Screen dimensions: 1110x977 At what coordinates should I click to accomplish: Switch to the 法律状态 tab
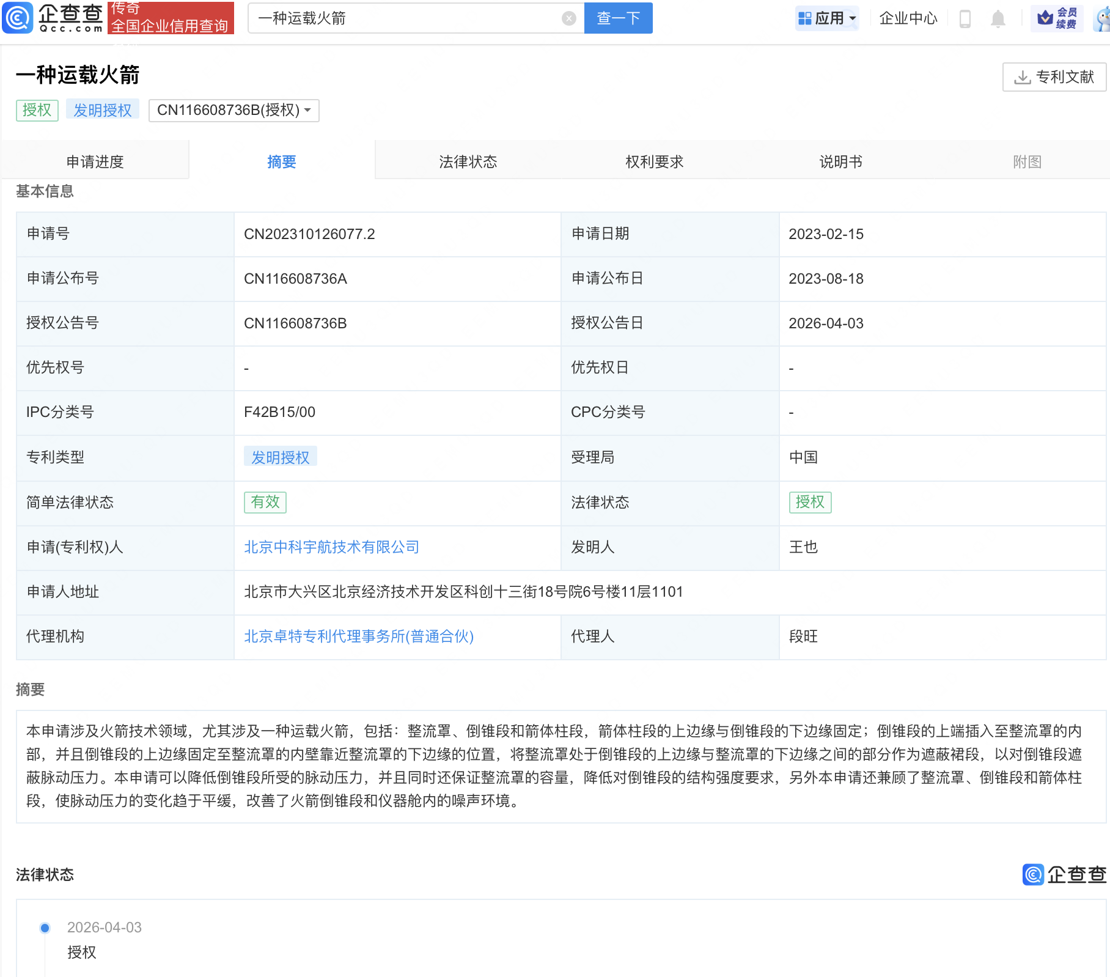(x=468, y=161)
